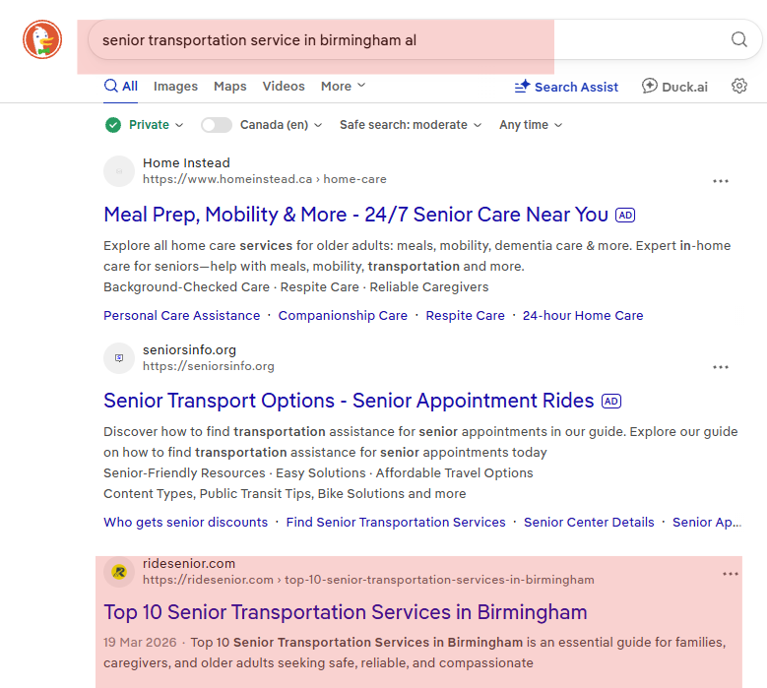Image resolution: width=767 pixels, height=688 pixels.
Task: Click the magnifying glass search icon
Action: coord(738,39)
